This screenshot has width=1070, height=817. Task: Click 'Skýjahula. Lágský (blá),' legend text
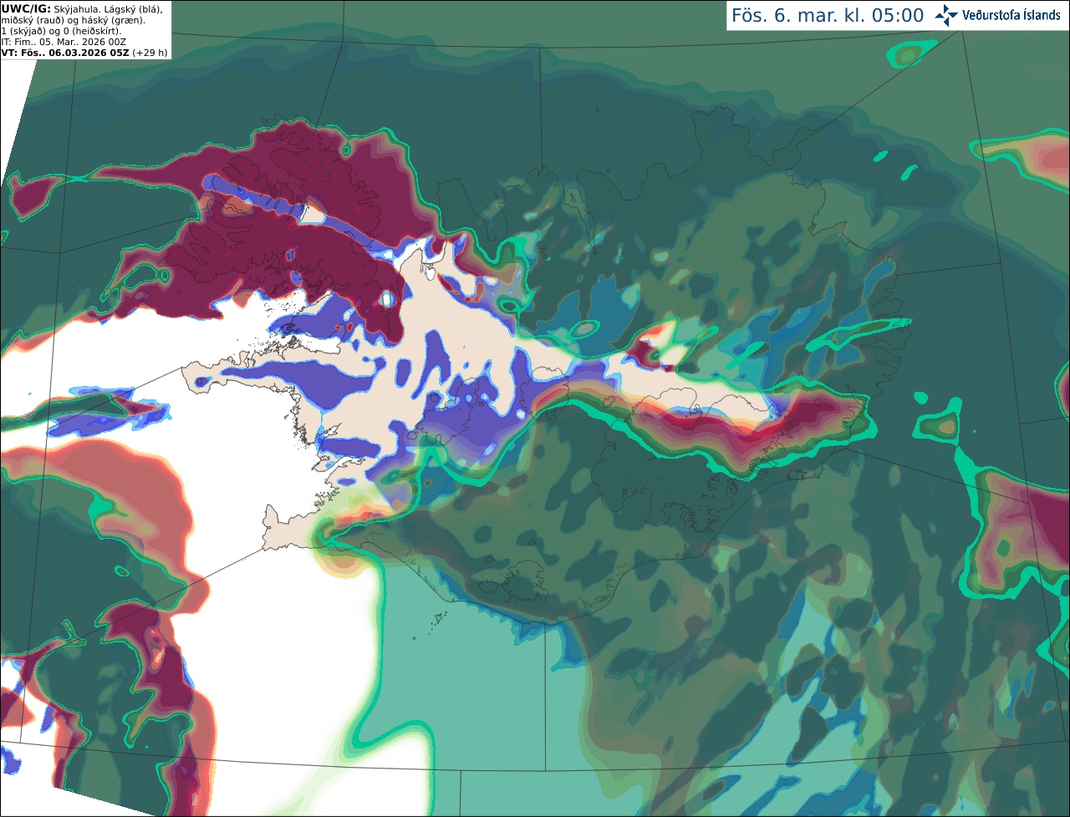click(108, 8)
